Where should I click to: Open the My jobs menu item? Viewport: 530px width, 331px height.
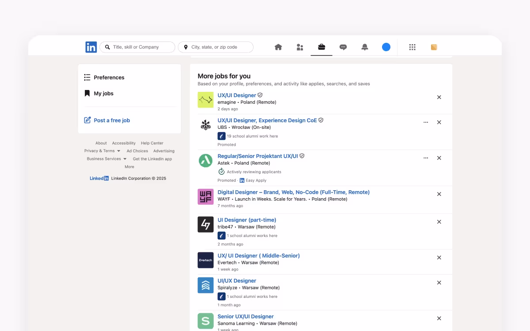[104, 94]
